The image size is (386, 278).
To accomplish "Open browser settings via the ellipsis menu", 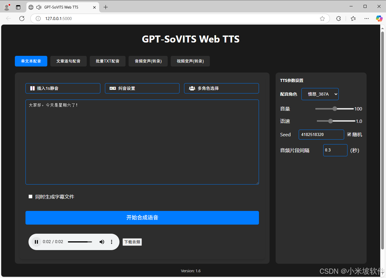I will click(366, 19).
